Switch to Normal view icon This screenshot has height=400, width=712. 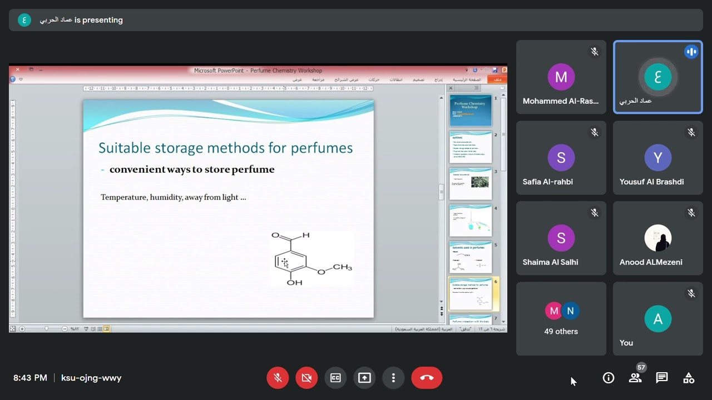click(106, 329)
